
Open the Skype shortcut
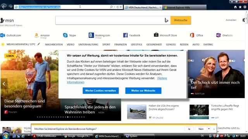tap(69, 35)
